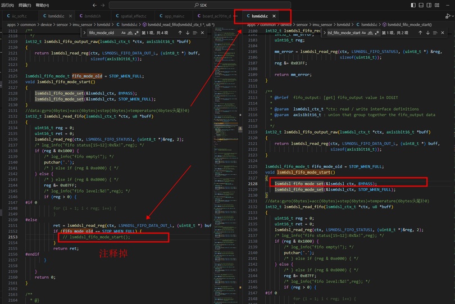The height and width of the screenshot is (304, 455).
Task: Close the fifo_mode_start find widget
Action: click(443, 33)
